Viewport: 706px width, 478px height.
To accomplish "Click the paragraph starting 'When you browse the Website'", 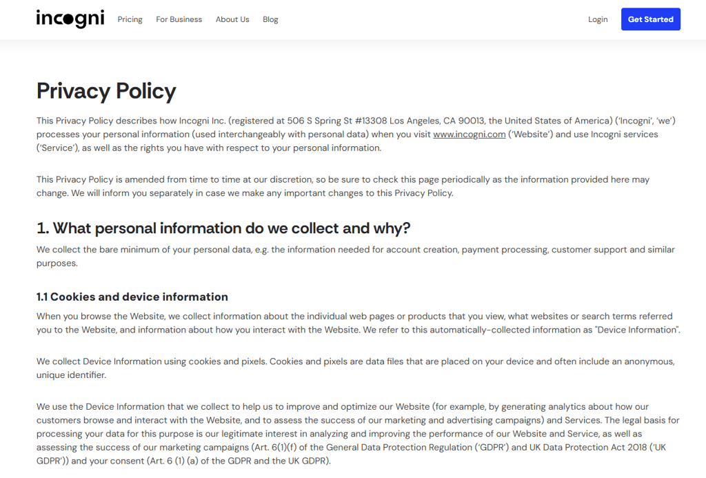I will (x=359, y=323).
